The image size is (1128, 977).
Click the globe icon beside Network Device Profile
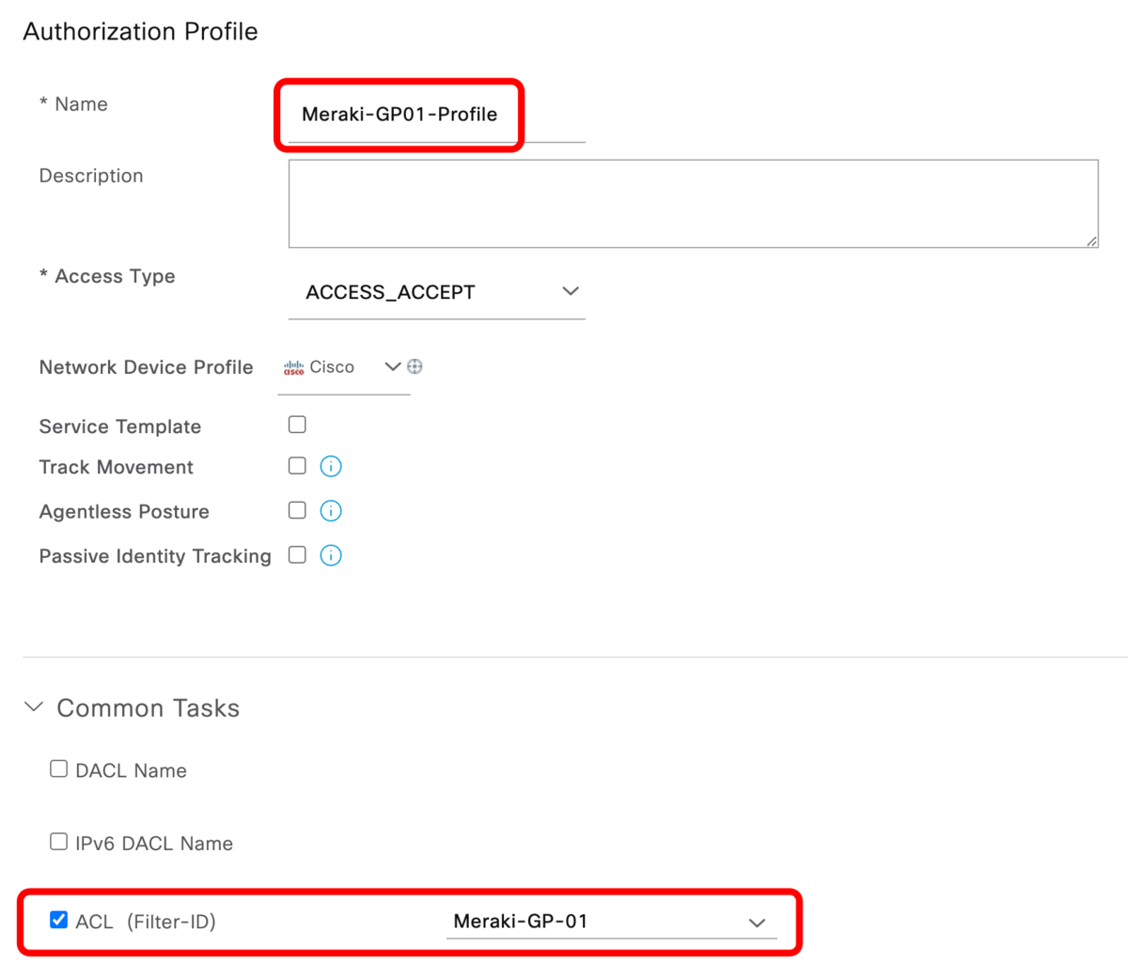pos(415,366)
